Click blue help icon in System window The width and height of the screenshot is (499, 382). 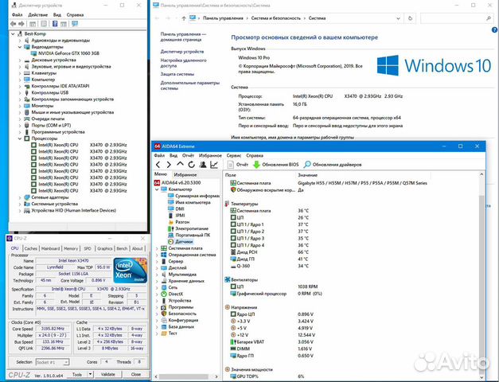click(494, 30)
